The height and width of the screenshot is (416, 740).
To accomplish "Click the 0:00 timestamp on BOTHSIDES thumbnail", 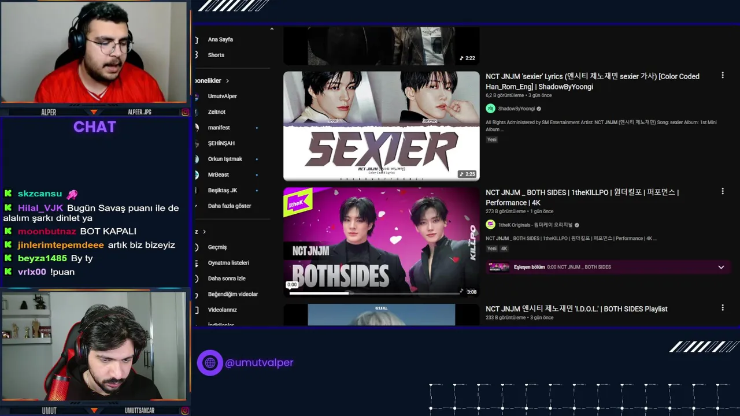I will [292, 284].
